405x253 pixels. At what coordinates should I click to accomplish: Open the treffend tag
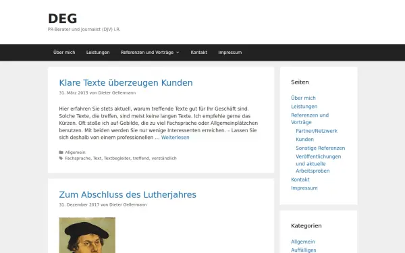point(141,159)
